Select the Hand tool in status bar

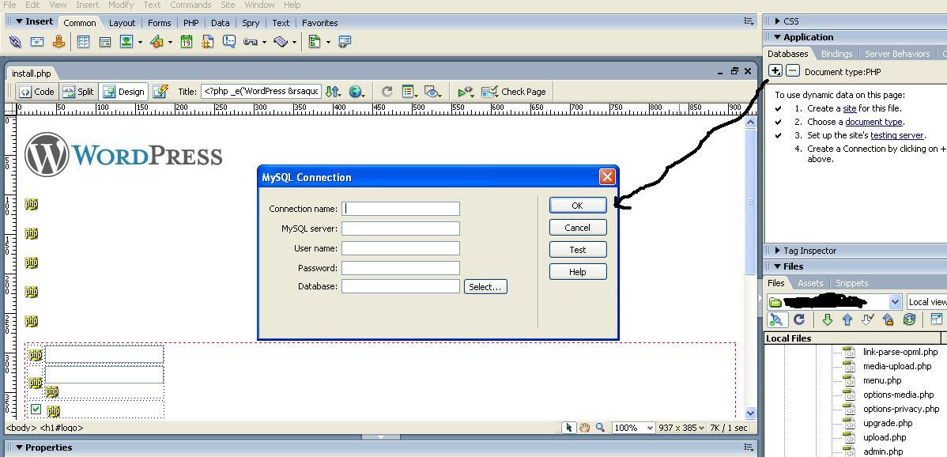585,428
